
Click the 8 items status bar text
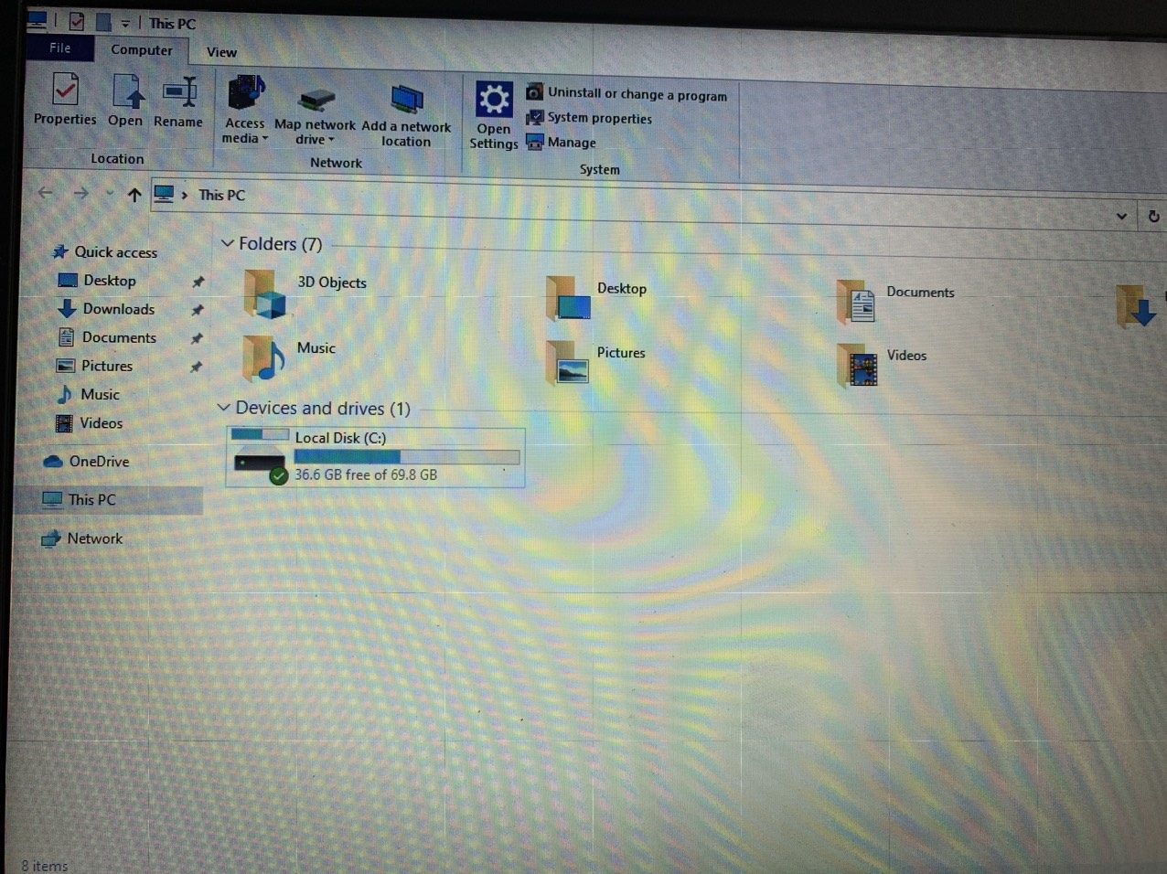click(45, 866)
